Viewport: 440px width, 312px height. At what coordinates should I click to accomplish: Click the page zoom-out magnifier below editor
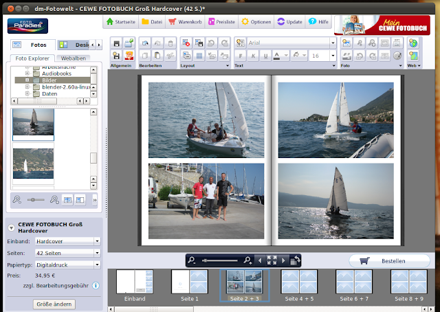(x=192, y=260)
